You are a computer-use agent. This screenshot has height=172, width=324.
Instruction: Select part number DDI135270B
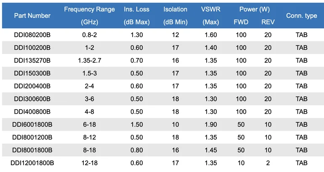pyautogui.click(x=32, y=61)
